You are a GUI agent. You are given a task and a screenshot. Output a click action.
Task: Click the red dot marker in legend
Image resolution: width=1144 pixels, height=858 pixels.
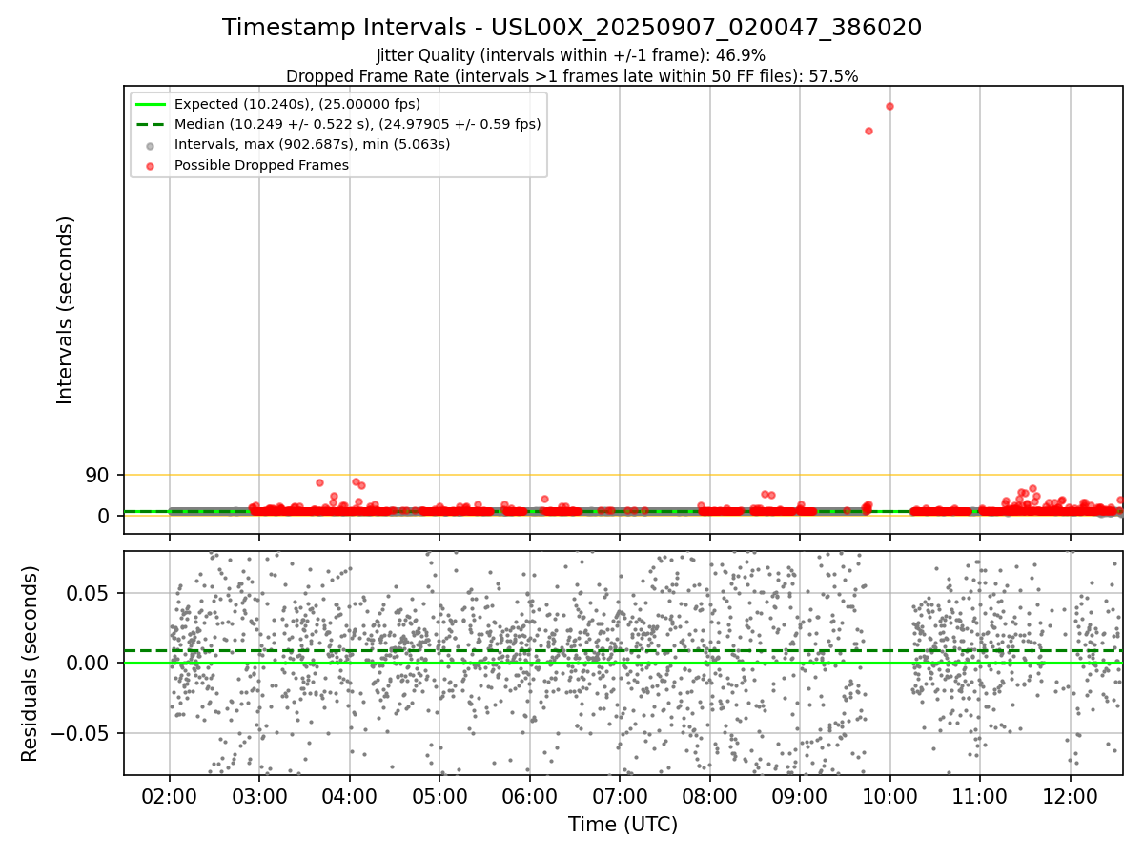[151, 166]
